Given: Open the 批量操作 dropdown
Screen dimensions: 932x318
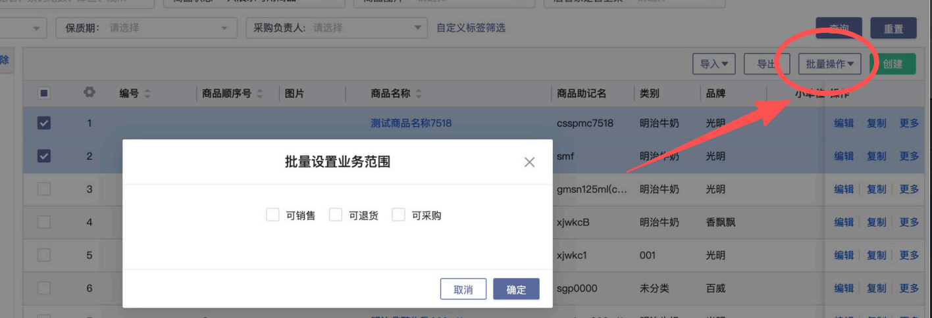Looking at the screenshot, I should coord(829,64).
